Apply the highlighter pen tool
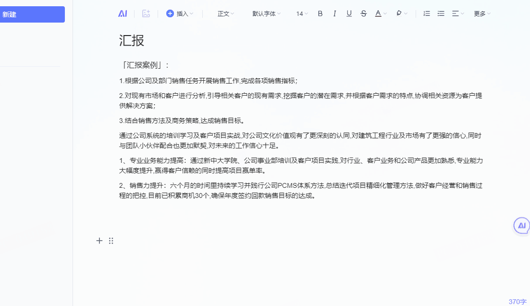Screen dimensions: 530x306 (399, 13)
